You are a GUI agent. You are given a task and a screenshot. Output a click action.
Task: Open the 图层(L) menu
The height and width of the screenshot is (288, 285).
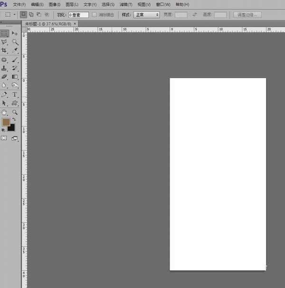click(x=72, y=4)
